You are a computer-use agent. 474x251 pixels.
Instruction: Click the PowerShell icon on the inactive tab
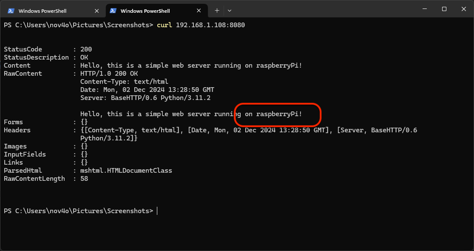pyautogui.click(x=11, y=11)
